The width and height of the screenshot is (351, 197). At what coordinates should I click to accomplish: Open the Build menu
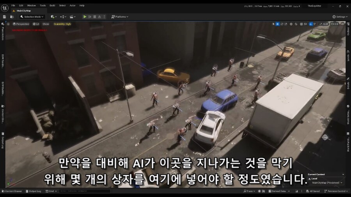point(52,5)
